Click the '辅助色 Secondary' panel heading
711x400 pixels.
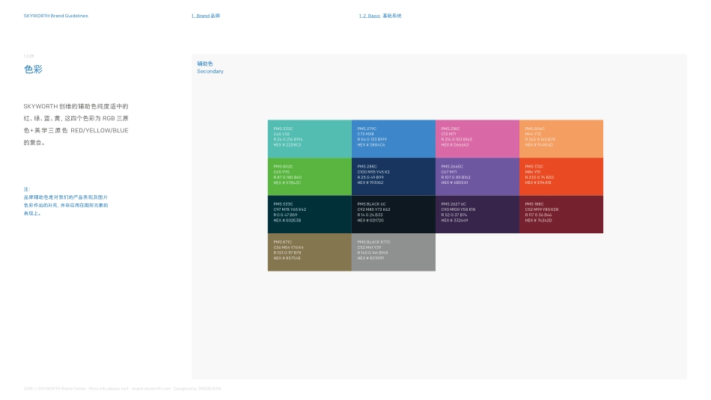(x=210, y=67)
